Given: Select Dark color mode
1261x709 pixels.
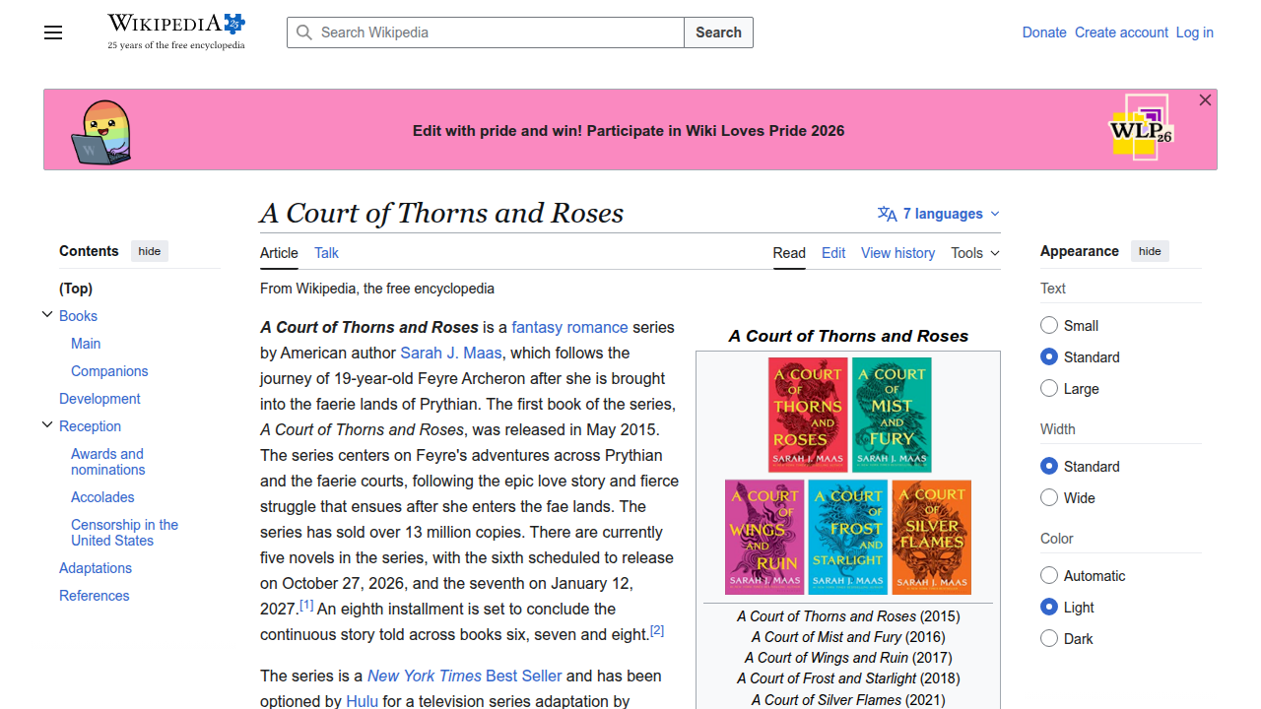Looking at the screenshot, I should (x=1049, y=639).
